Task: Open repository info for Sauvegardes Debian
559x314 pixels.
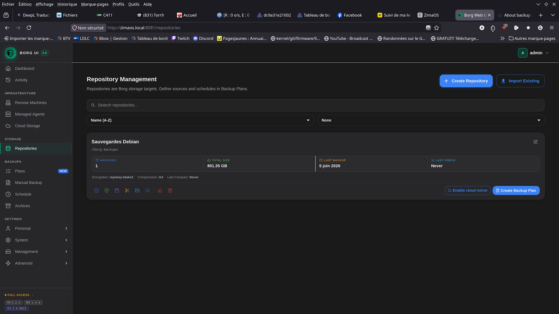Action: pyautogui.click(x=96, y=191)
